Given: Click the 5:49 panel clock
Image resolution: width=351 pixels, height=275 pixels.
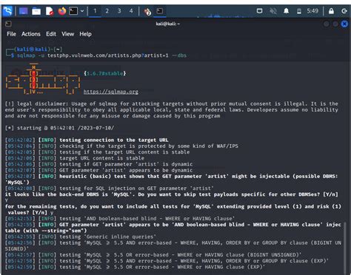Looking at the screenshot, I should tap(312, 11).
